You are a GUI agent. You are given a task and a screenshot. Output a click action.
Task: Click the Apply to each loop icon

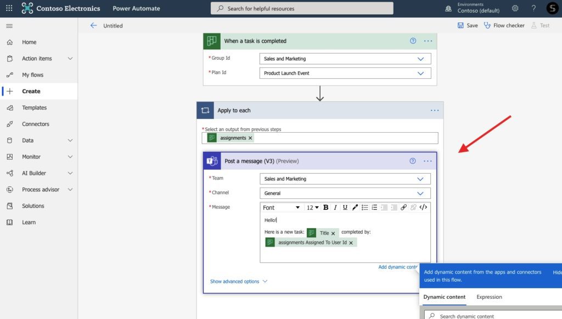click(x=205, y=110)
